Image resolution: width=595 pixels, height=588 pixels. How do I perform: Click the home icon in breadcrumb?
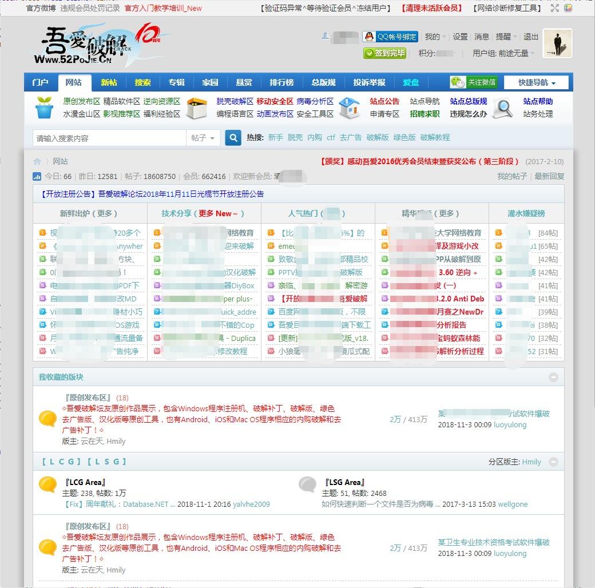tap(37, 161)
